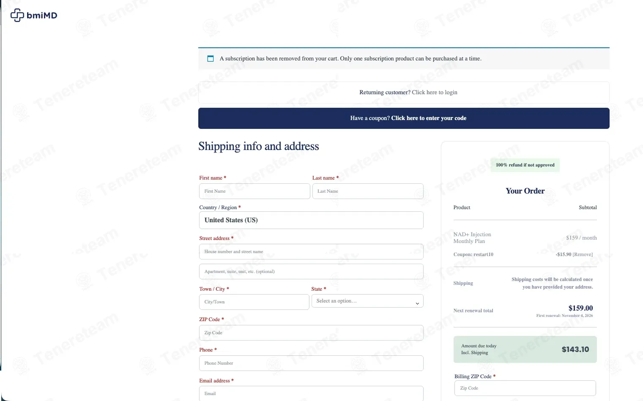This screenshot has height=401, width=643.
Task: Click the $159 / month price
Action: pos(581,238)
